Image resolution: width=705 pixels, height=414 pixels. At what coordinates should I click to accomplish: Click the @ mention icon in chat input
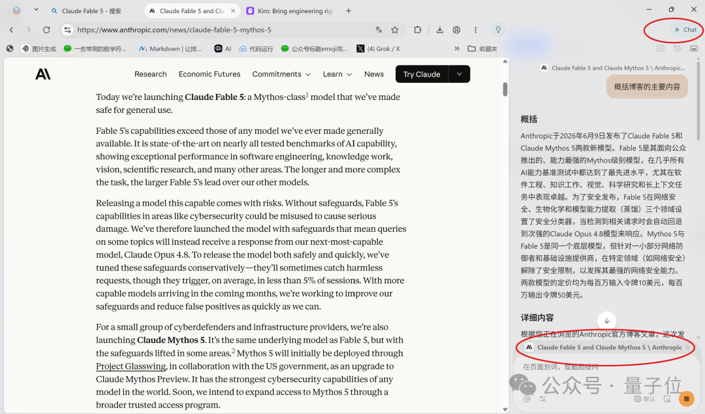click(527, 399)
